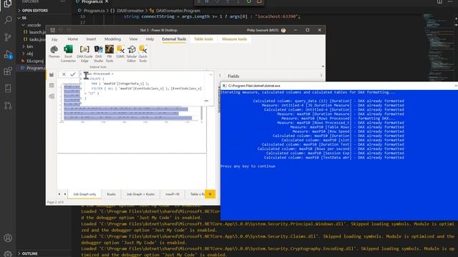This screenshot has height=257, width=458.
Task: Launch DAX Studio from the ribbon
Action: pos(99,54)
